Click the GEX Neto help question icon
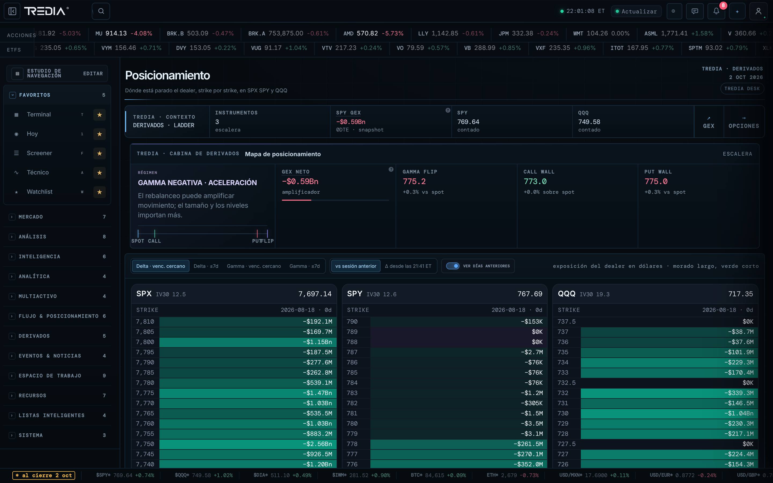Screen dimensions: 773x483 pos(391,169)
